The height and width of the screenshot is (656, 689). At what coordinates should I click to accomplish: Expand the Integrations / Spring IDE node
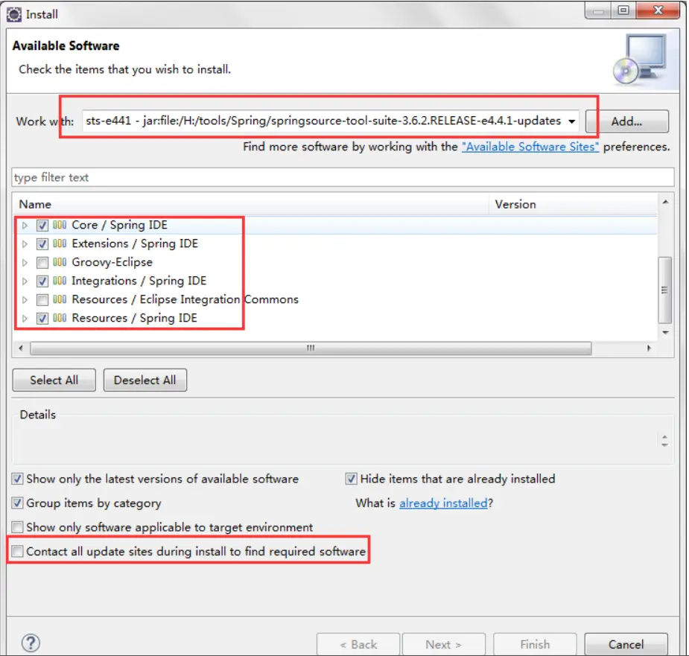point(25,281)
